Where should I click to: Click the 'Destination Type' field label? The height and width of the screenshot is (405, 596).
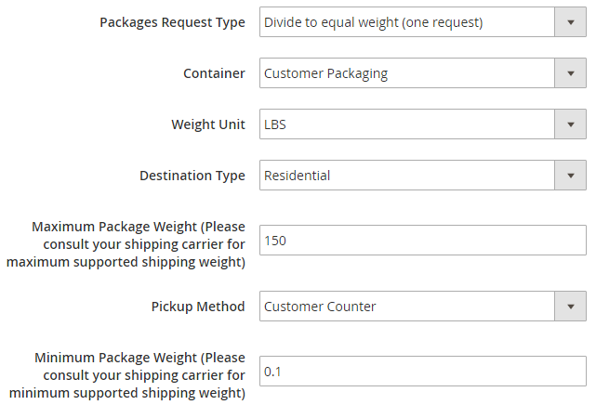click(192, 176)
